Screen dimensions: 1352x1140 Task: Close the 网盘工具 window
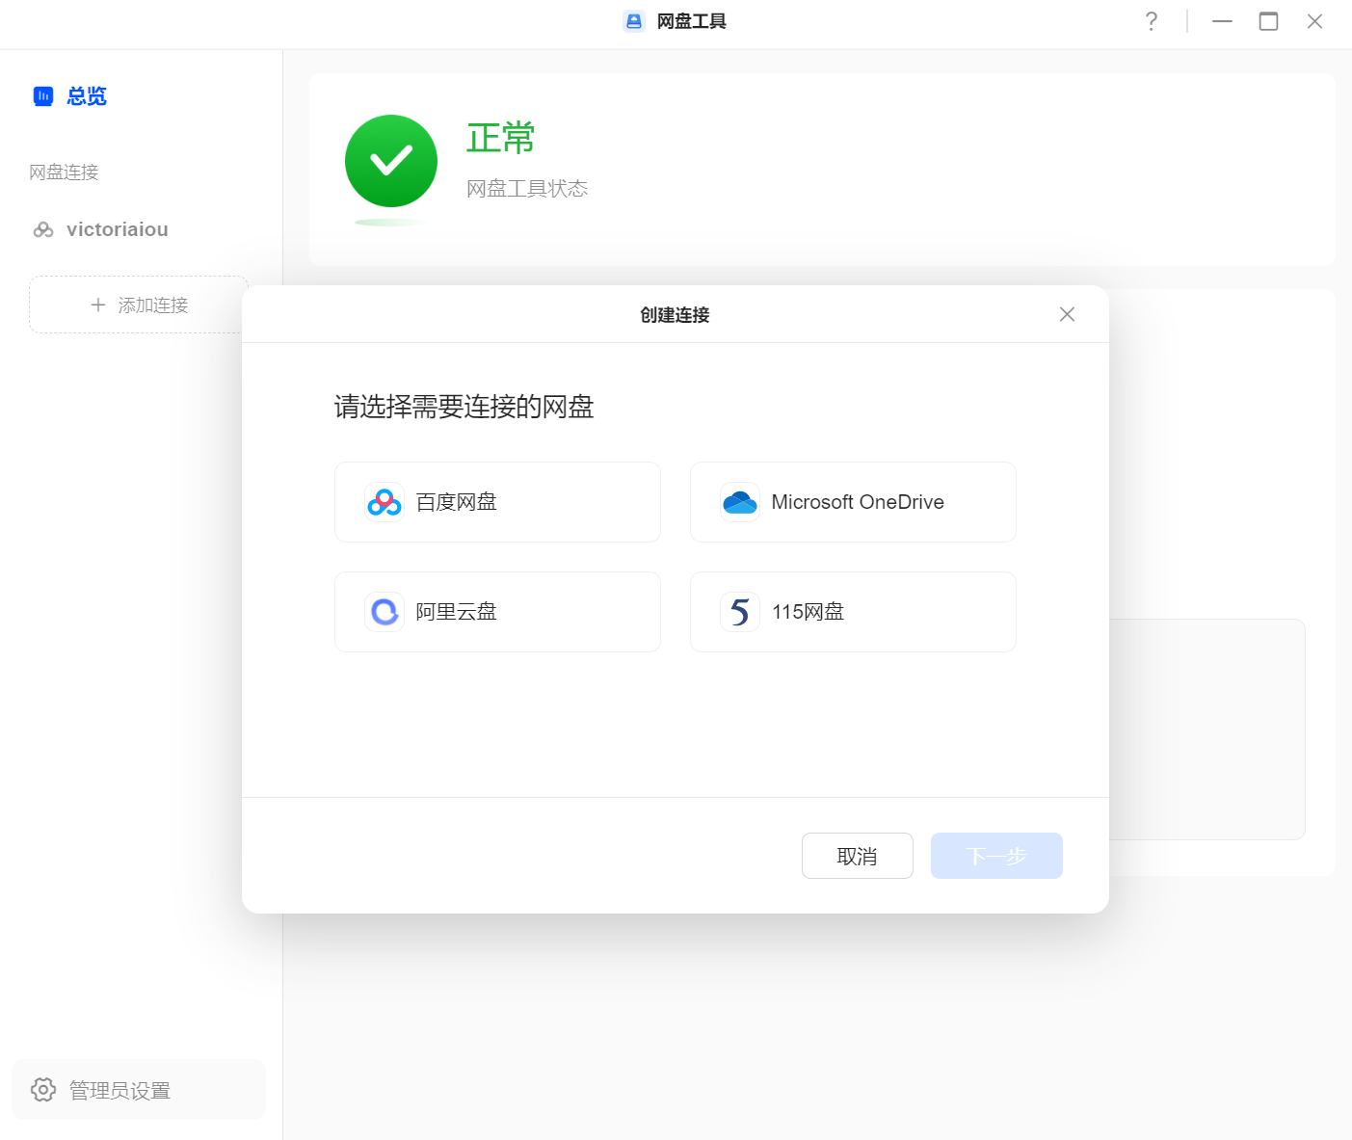[x=1314, y=21]
